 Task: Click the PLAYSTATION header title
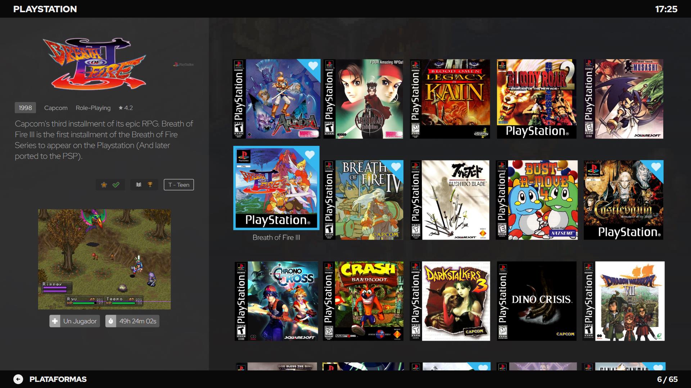(x=45, y=9)
